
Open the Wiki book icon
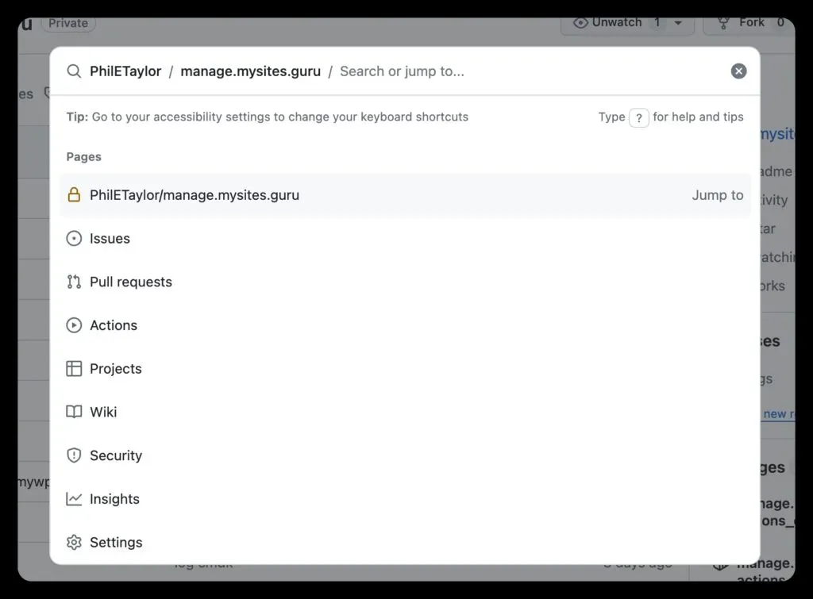[x=74, y=412]
